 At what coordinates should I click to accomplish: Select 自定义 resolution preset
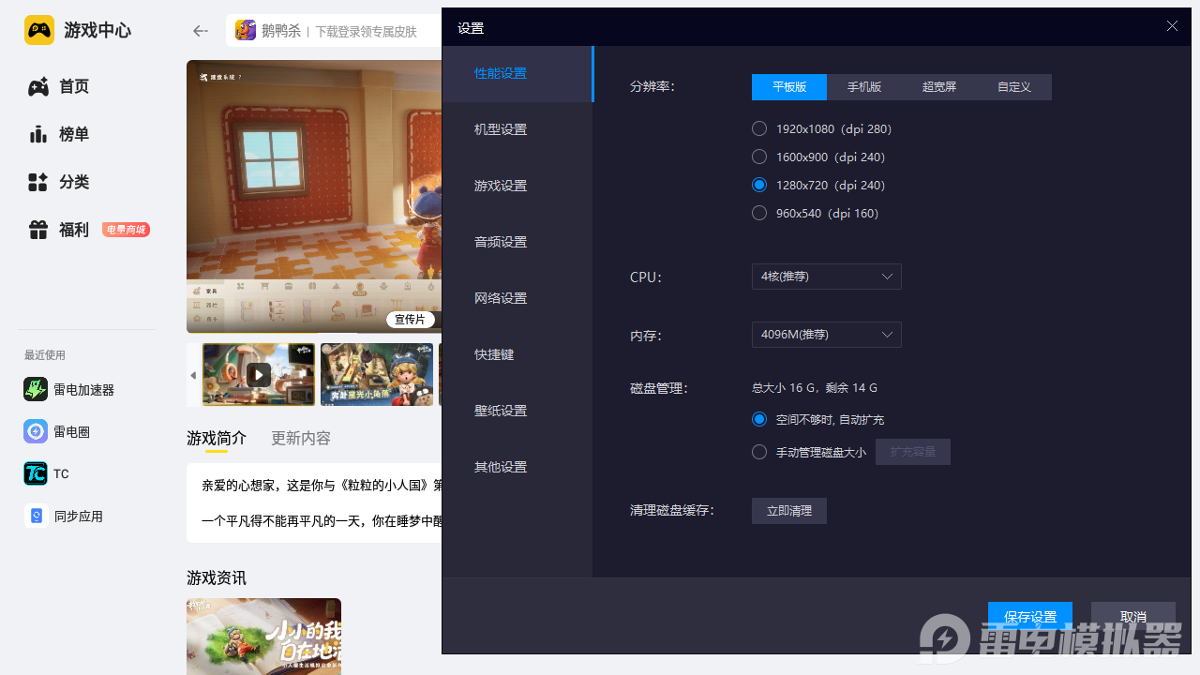[x=1014, y=87]
